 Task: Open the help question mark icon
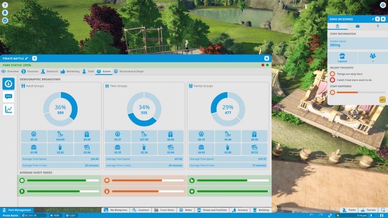tap(5, 5)
